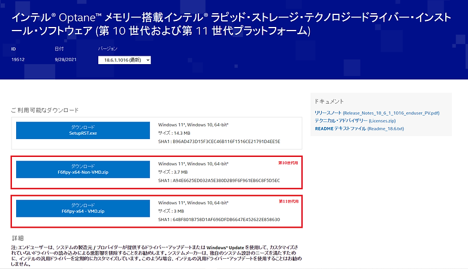Image resolution: width=468 pixels, height=269 pixels.
Task: Click the 詳細 heading
Action: pos(17,238)
